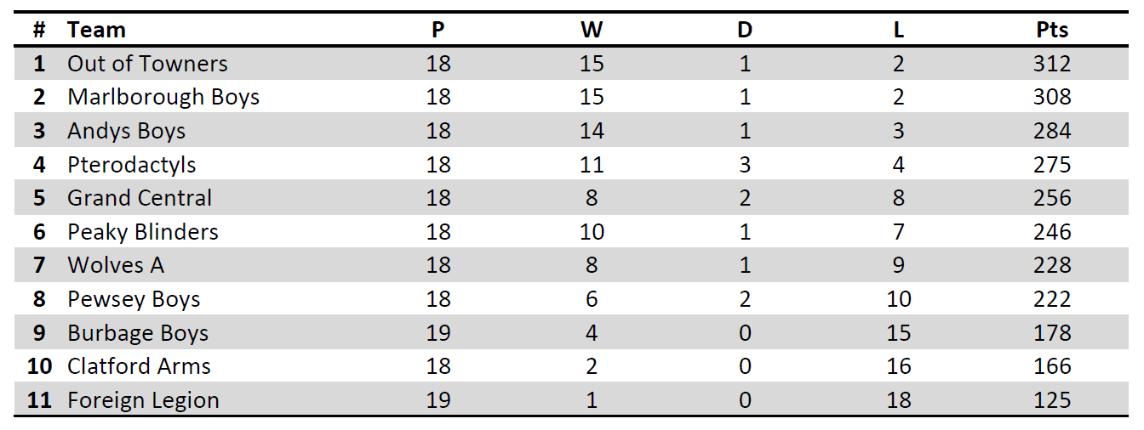This screenshot has height=430, width=1144.
Task: Click the Pterodactyls team name
Action: click(x=132, y=164)
